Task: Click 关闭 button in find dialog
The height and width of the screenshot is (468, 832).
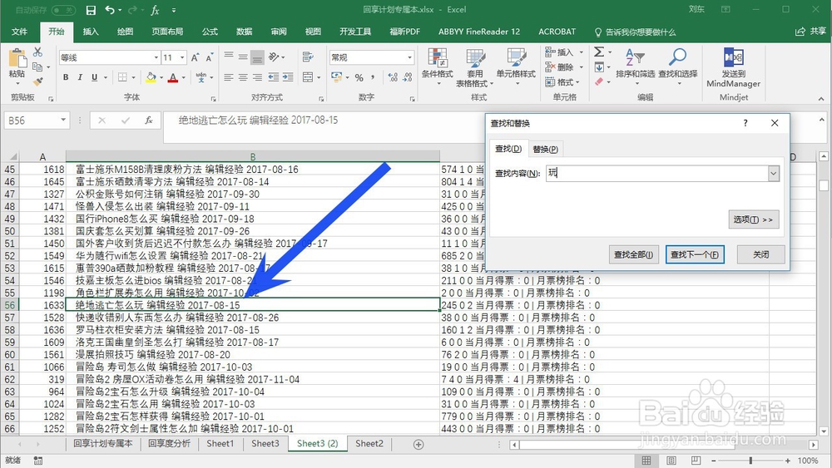Action: (761, 254)
